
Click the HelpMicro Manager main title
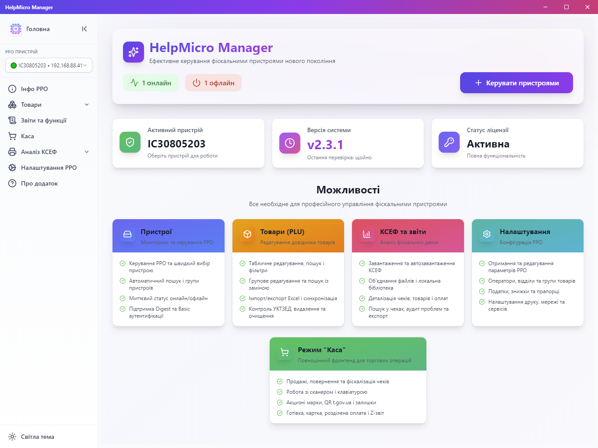coord(211,47)
